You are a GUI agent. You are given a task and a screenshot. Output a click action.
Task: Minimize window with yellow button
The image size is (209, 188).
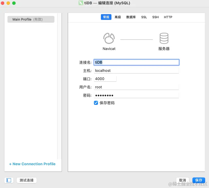click(8, 3)
